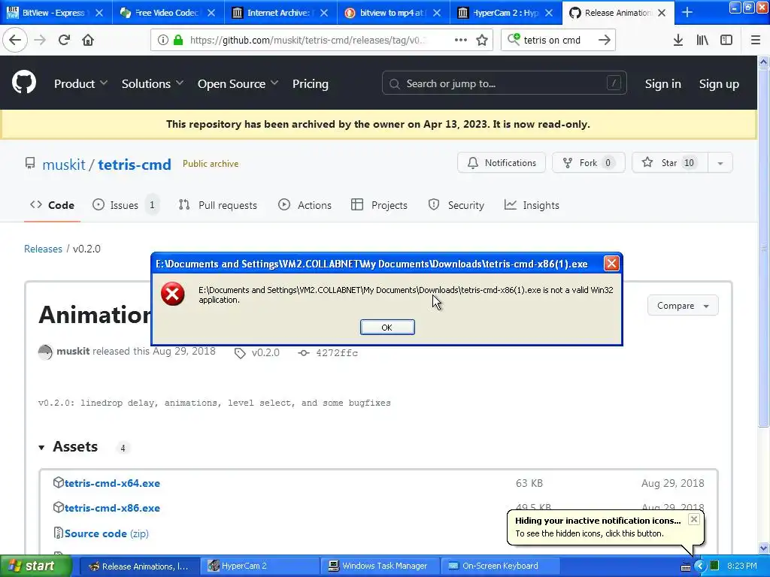Open HyperCam 2 from the taskbar
The image size is (770, 577).
tap(259, 566)
